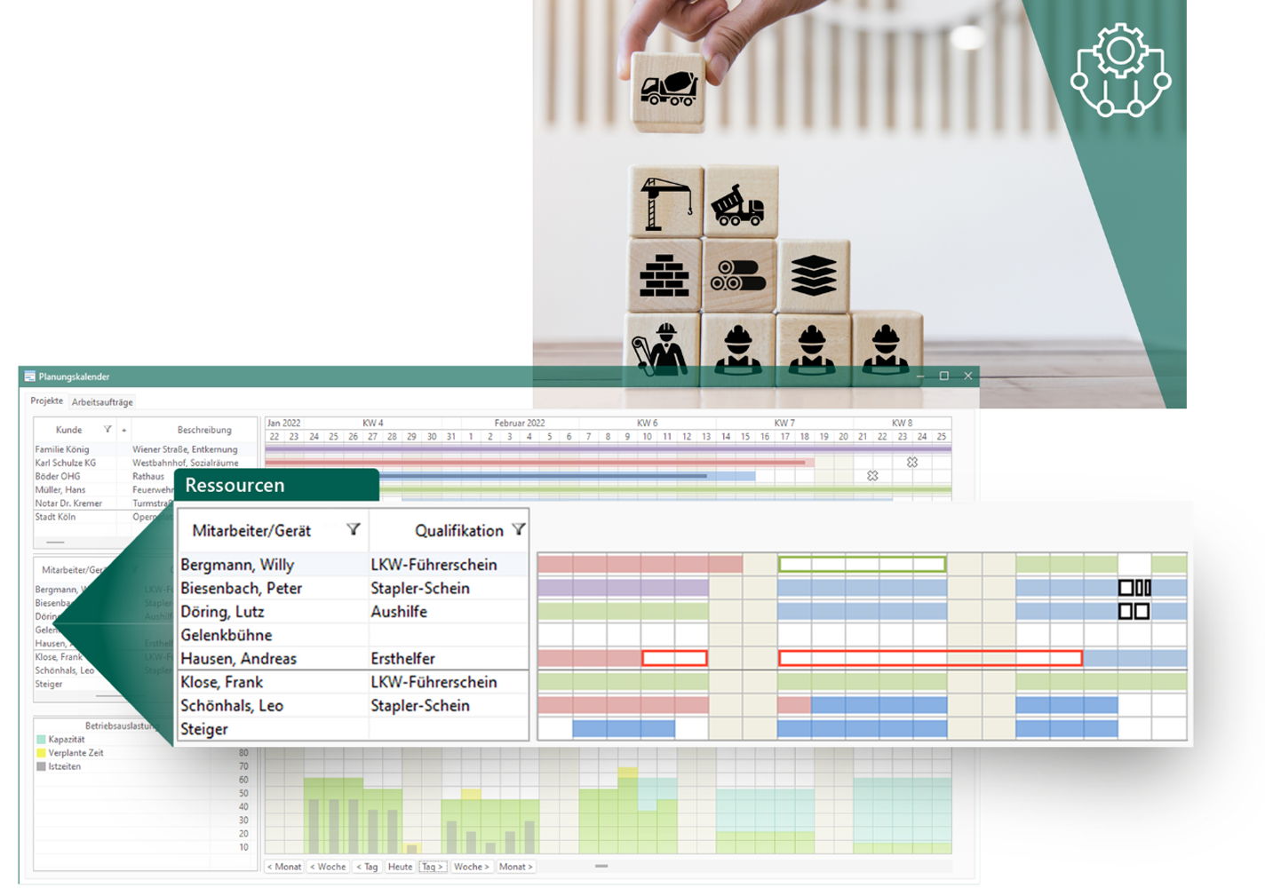Select the Gelenkbühne equipment row
The height and width of the screenshot is (888, 1265).
pos(354,635)
